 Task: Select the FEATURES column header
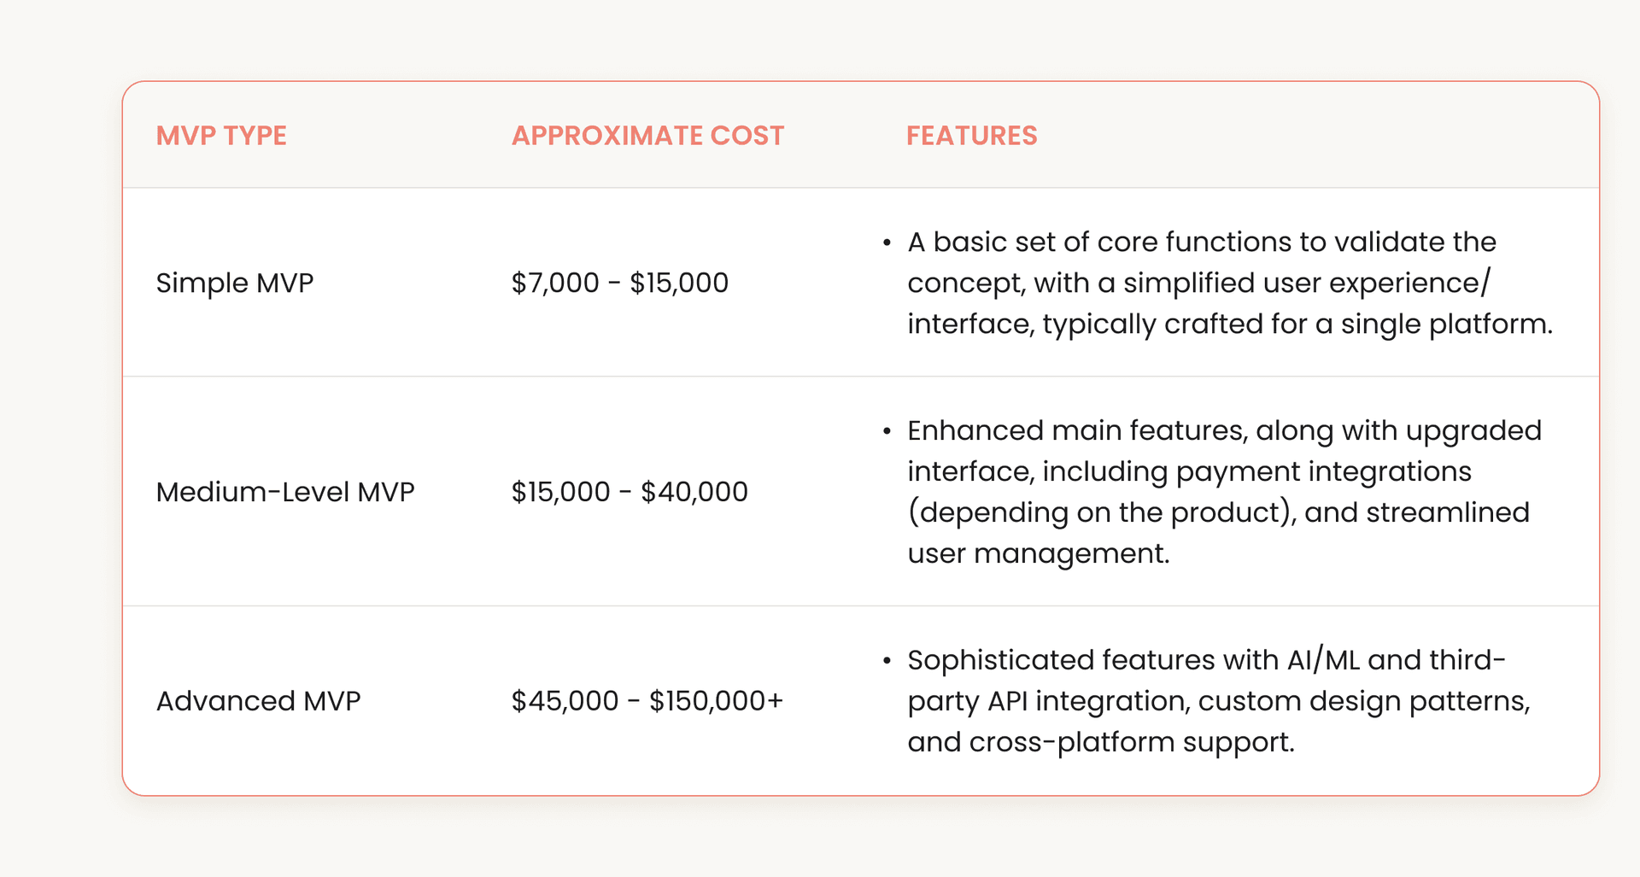click(x=971, y=136)
